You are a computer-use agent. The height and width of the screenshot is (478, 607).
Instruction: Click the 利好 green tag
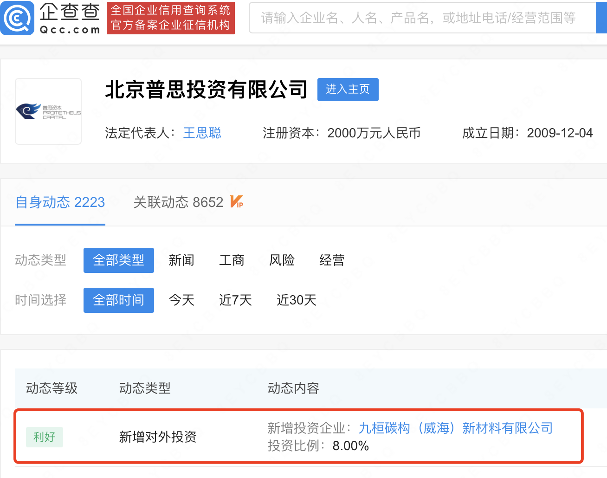coord(45,437)
